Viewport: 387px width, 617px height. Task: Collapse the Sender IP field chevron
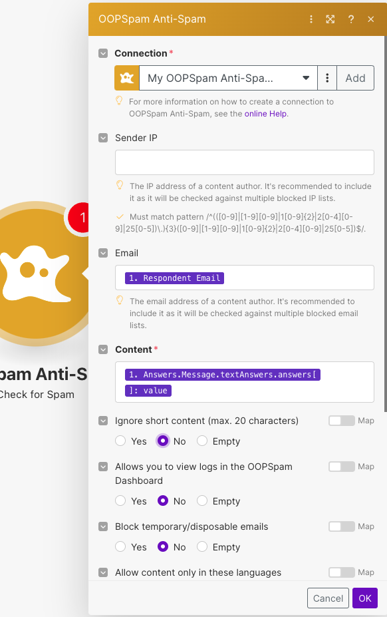[x=103, y=138]
